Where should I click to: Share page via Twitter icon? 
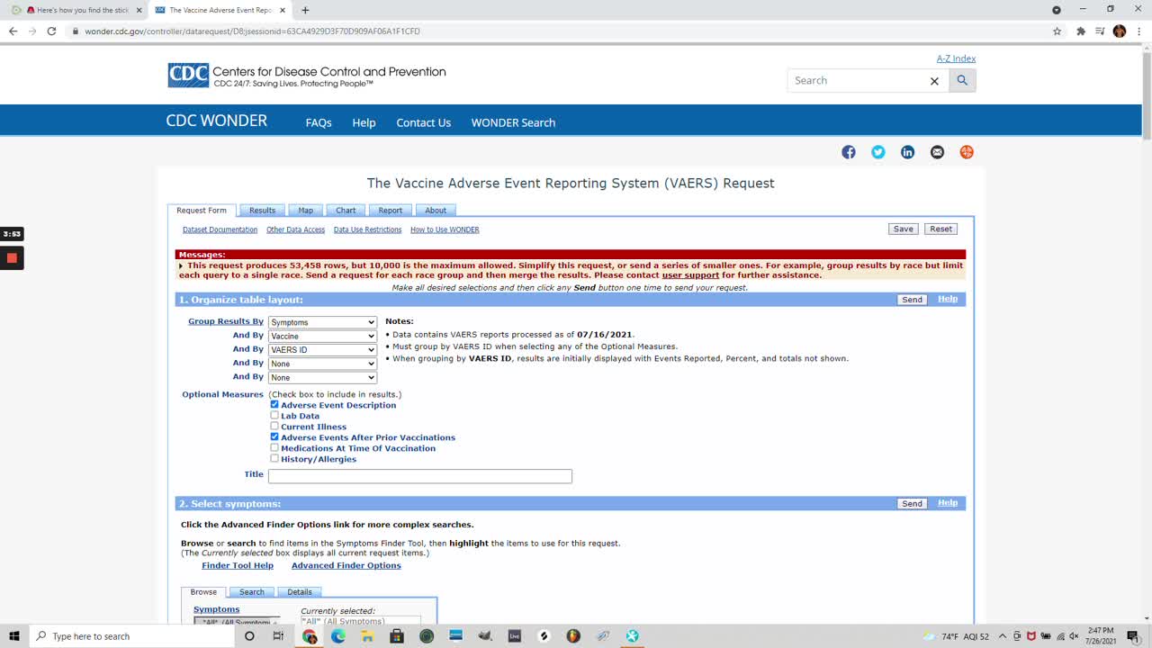click(878, 152)
